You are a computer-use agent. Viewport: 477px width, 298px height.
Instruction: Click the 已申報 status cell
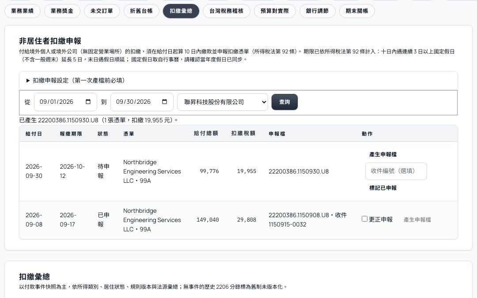103,220
